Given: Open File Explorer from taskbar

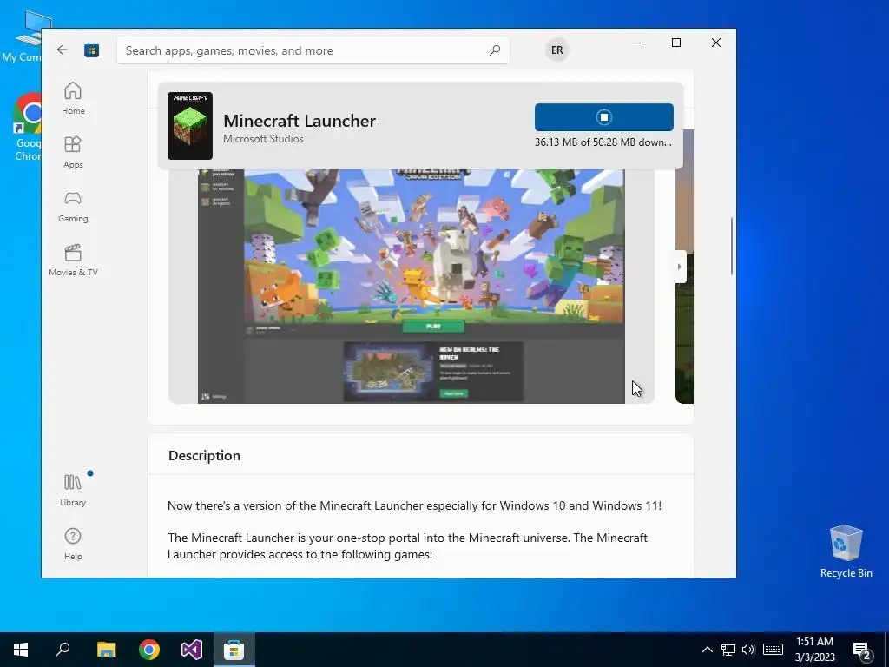Looking at the screenshot, I should coord(106,650).
